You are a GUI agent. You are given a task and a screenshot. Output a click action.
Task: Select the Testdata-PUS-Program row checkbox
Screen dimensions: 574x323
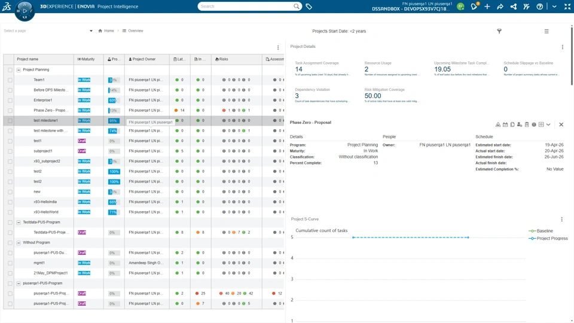point(10,223)
